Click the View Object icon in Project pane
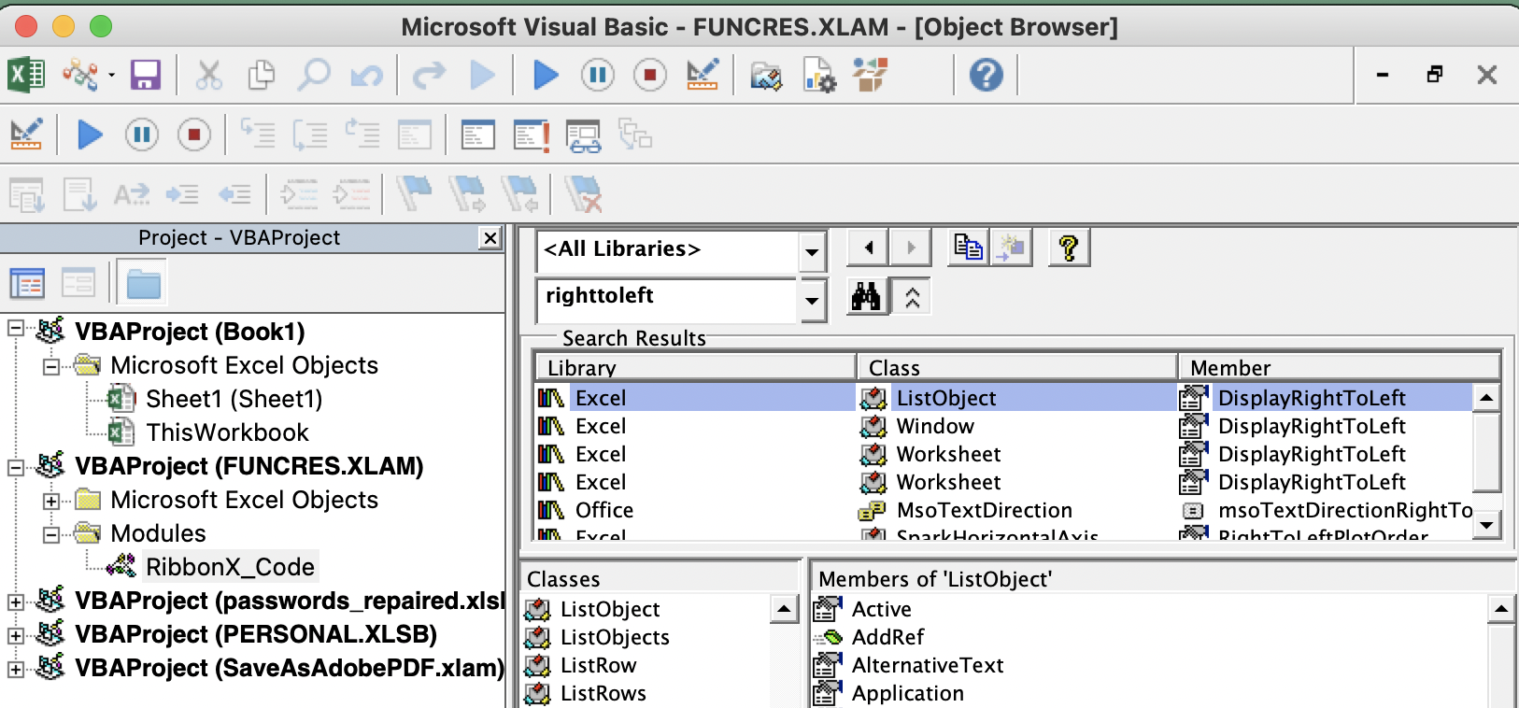Viewport: 1519px width, 708px height. coord(78,283)
